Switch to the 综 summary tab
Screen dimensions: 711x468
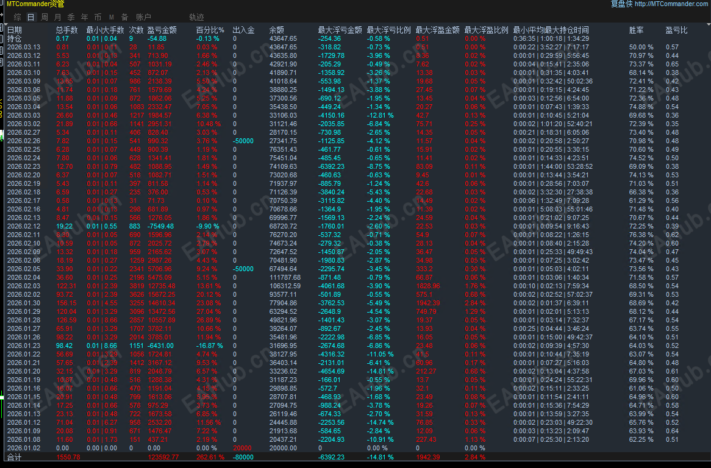pos(17,17)
